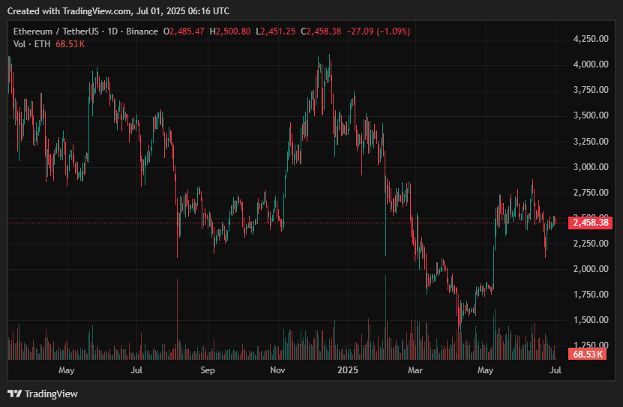Click the red 68.53K volume axis tag
This screenshot has width=623, height=407.
click(x=587, y=354)
